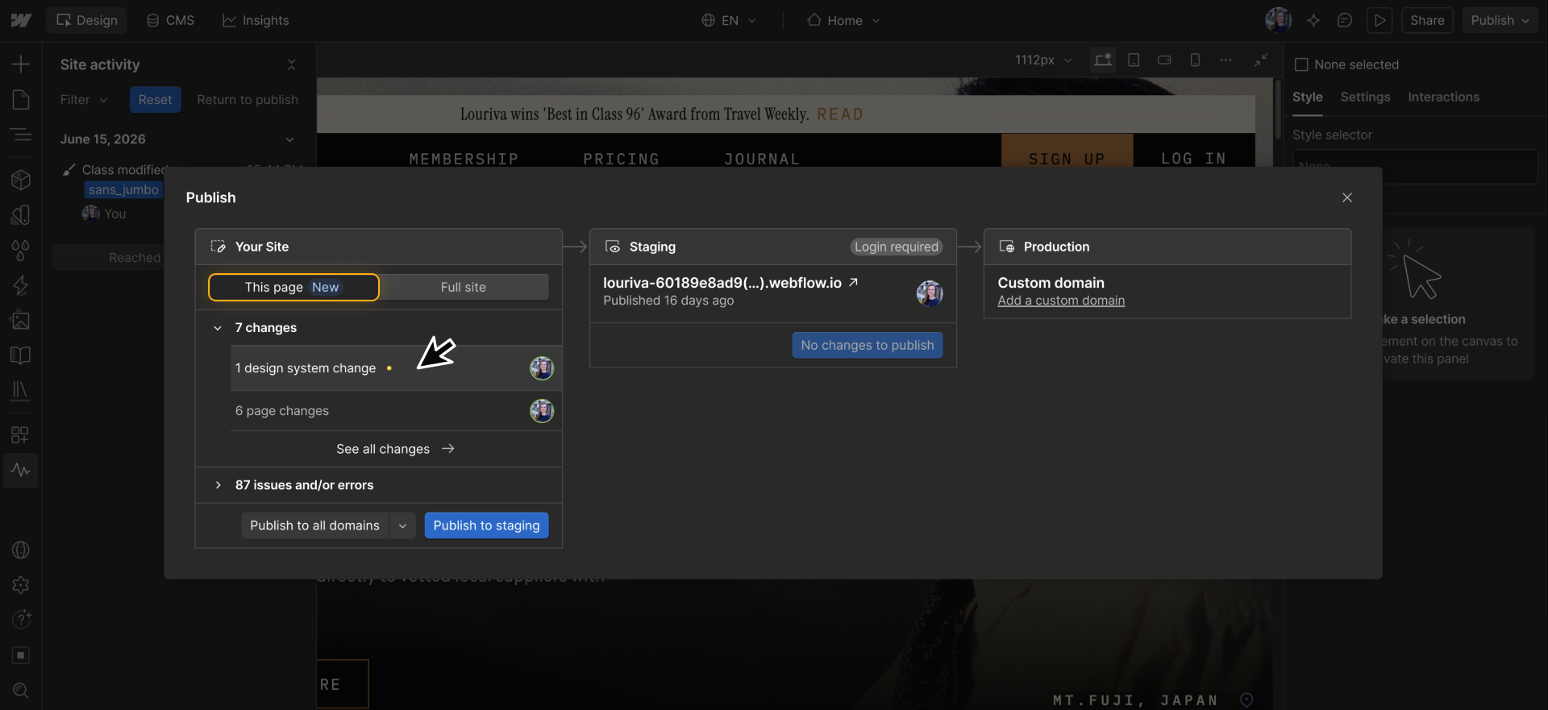Select the mobile portrait breakpoint icon

pos(1195,60)
